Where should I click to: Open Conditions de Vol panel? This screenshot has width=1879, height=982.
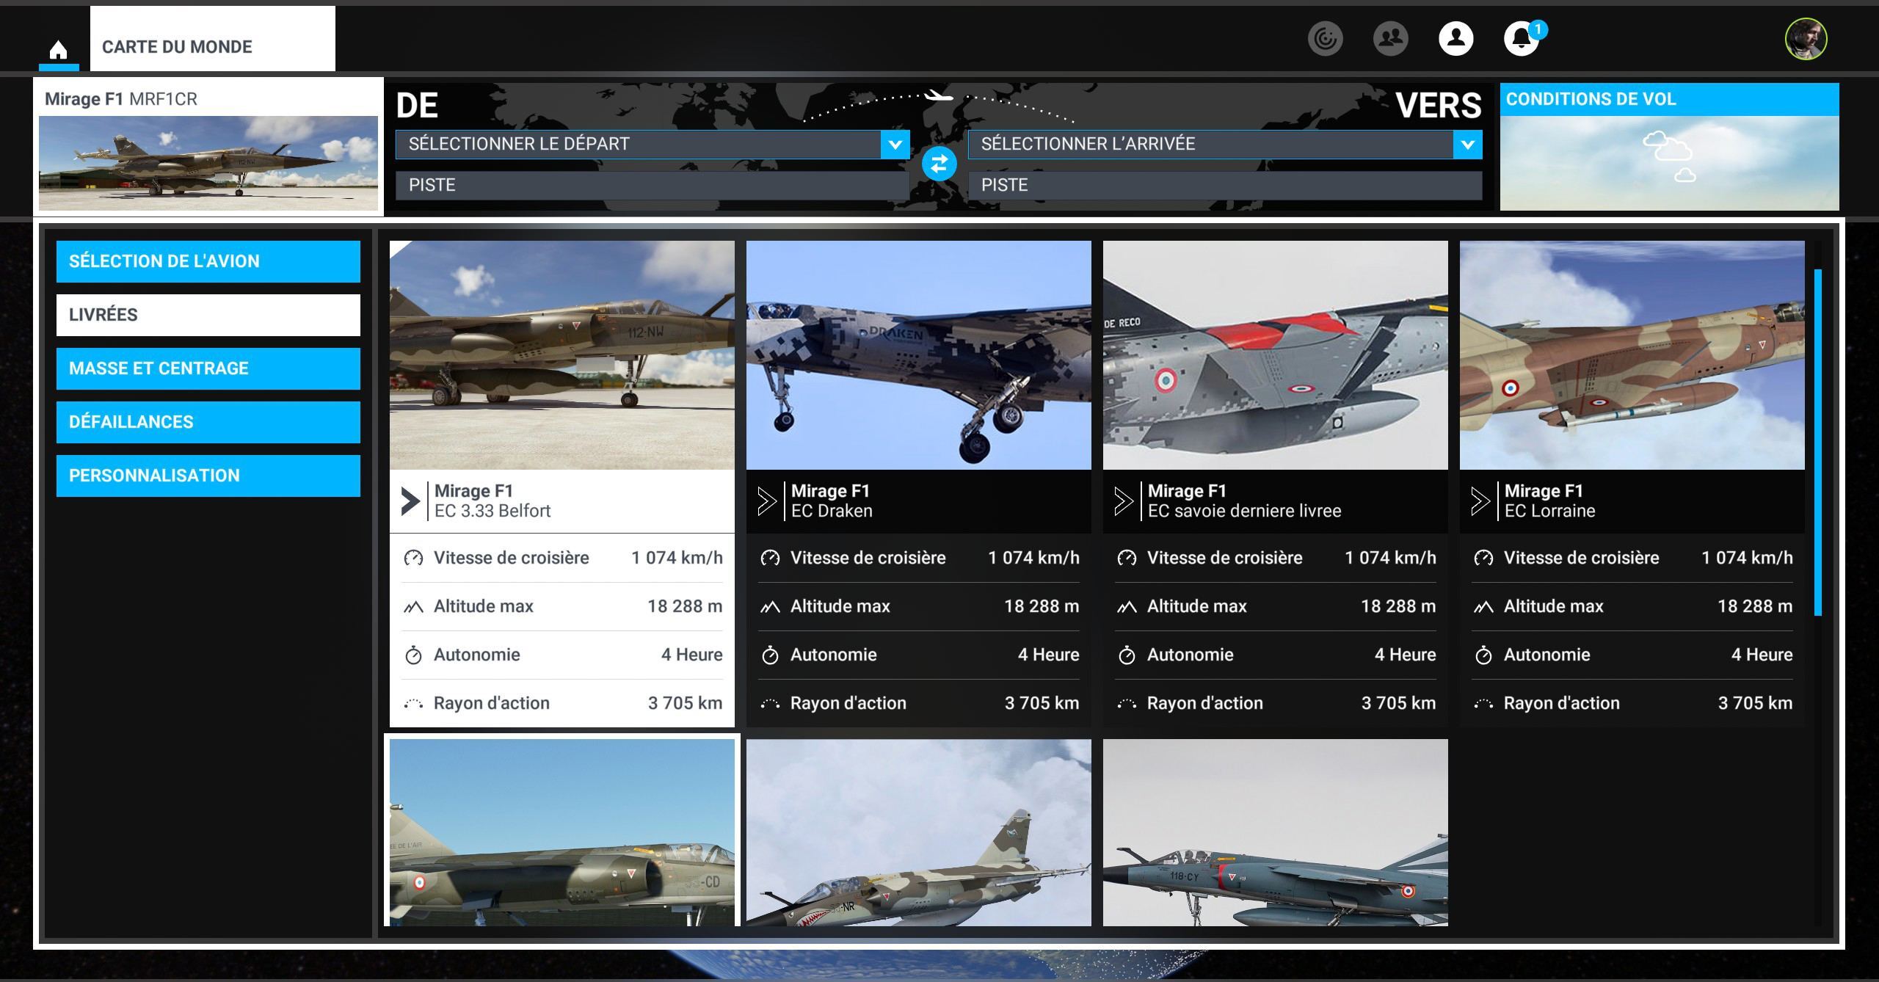tap(1669, 147)
